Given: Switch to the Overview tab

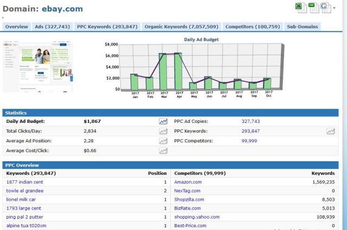Looking at the screenshot, I should click(x=17, y=27).
